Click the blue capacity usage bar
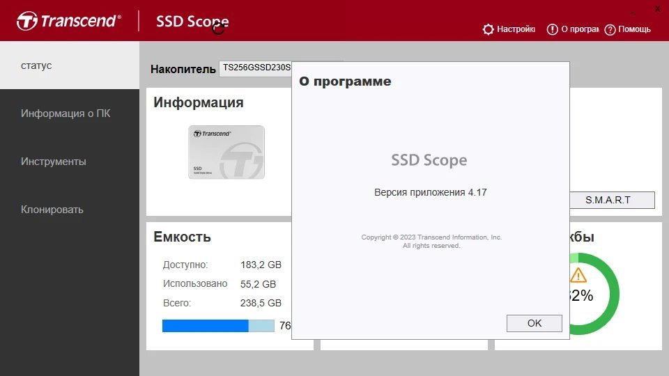 [218, 326]
